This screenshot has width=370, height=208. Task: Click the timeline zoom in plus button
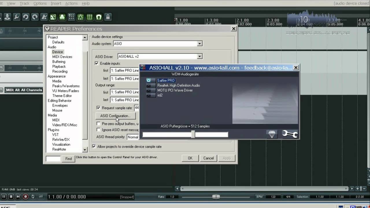tap(358, 189)
